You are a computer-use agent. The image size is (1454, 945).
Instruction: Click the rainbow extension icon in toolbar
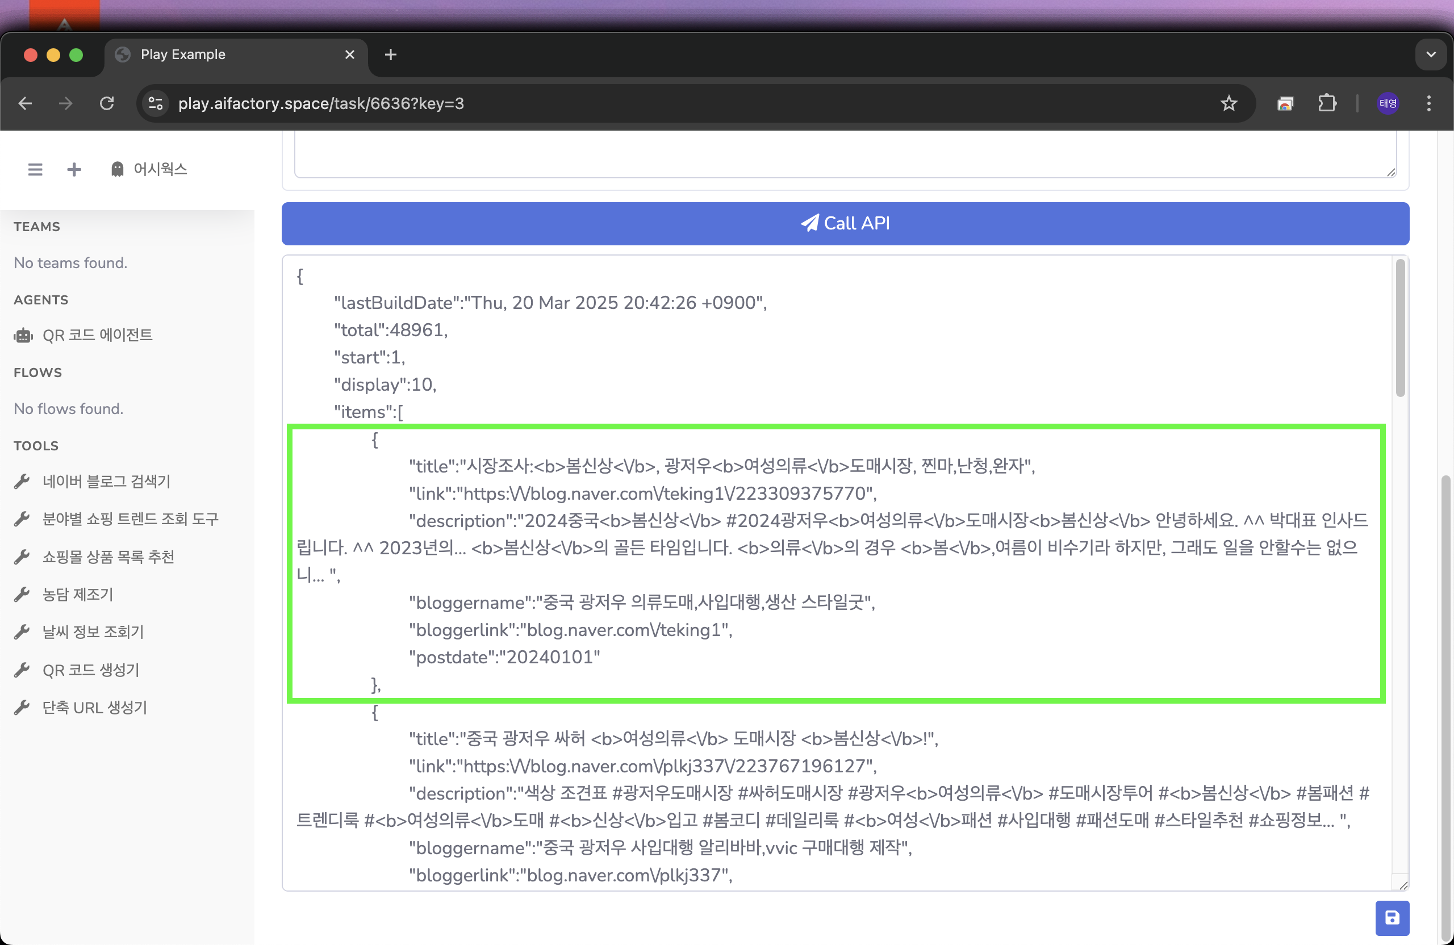1285,103
